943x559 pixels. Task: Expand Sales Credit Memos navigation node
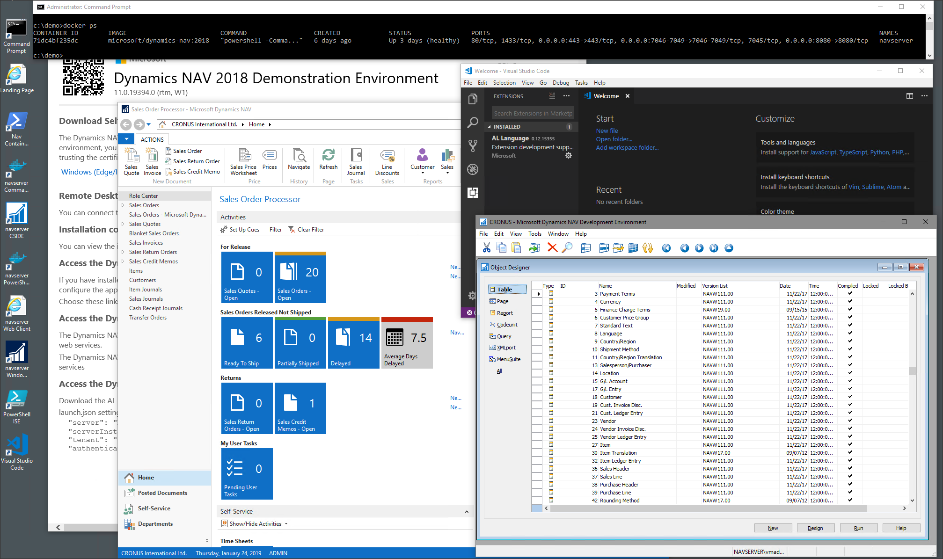[x=123, y=261]
